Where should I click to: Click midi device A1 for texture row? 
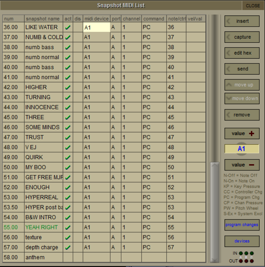click(x=96, y=237)
